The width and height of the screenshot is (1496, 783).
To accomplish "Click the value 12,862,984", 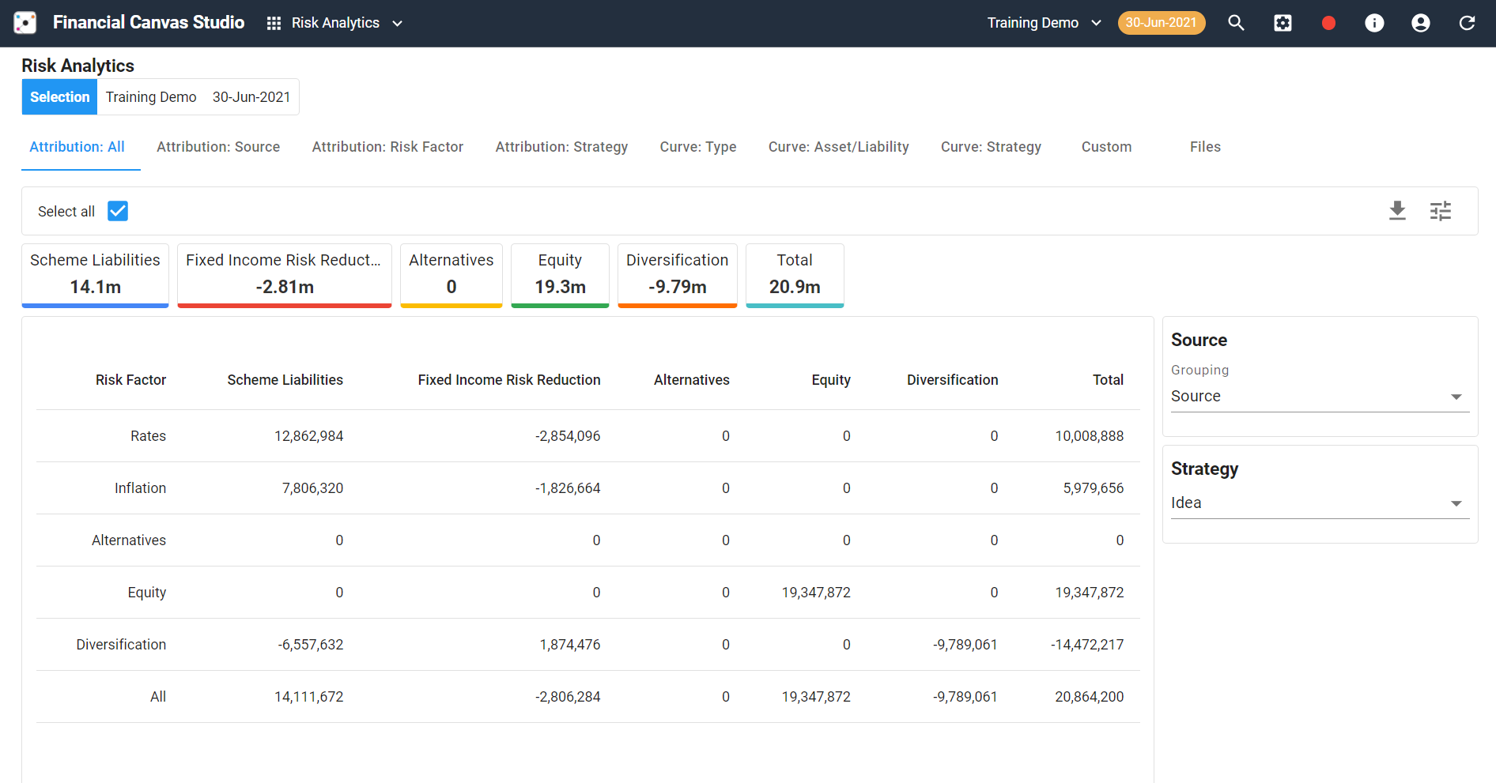I will (x=308, y=436).
